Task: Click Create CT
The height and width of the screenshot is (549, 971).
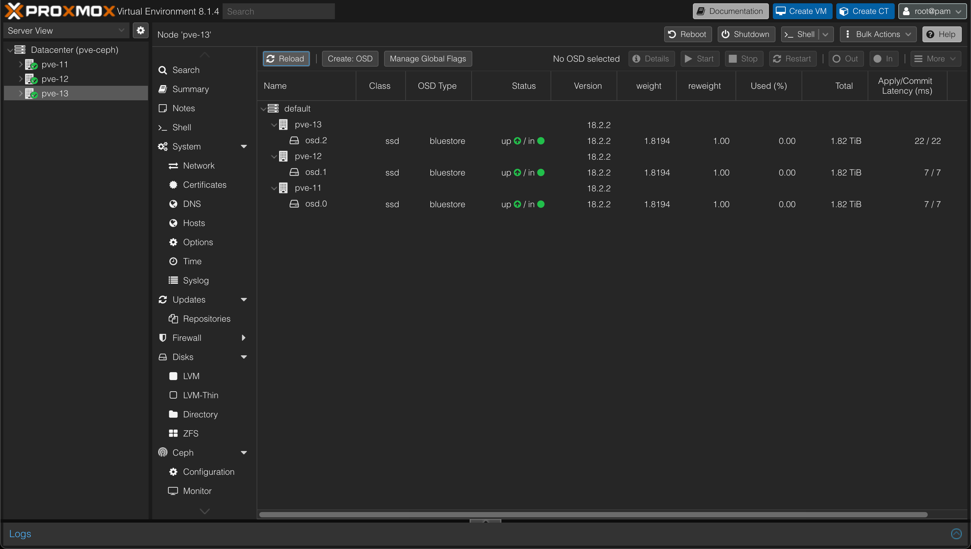Action: (865, 11)
